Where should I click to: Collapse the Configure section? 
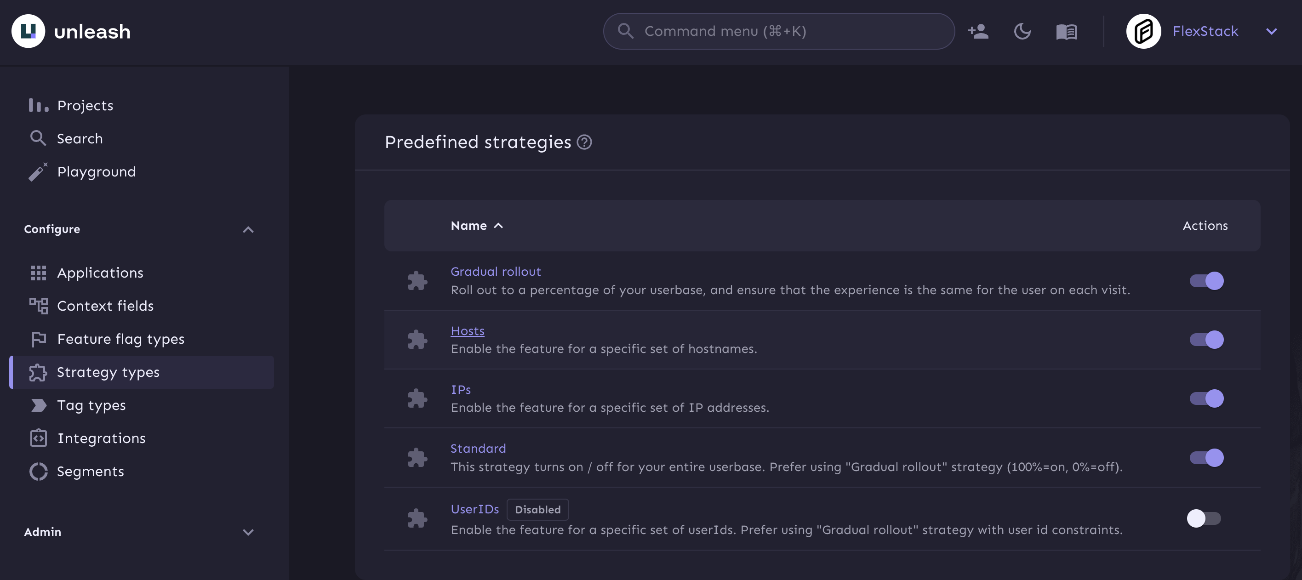coord(248,229)
